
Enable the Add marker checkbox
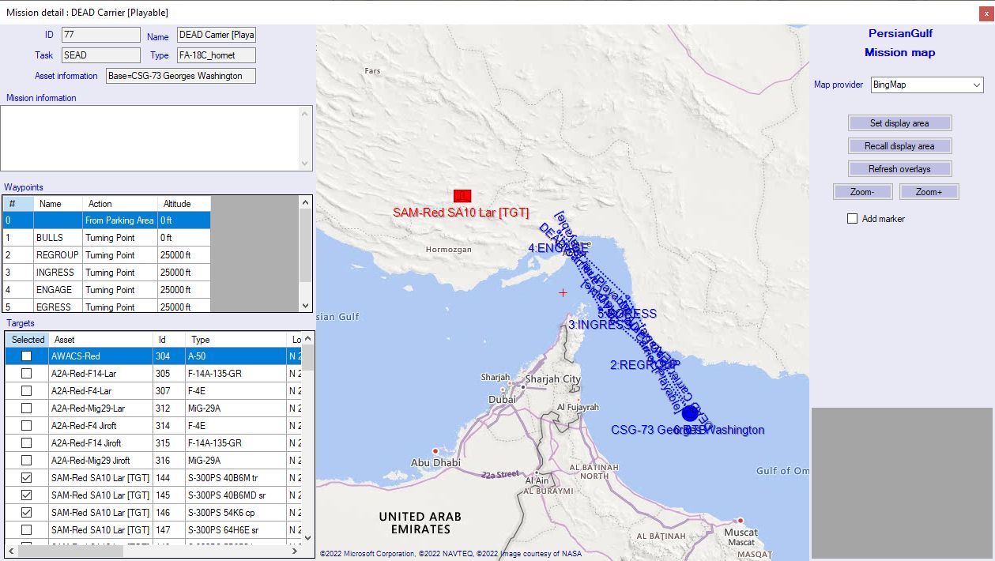coord(852,219)
